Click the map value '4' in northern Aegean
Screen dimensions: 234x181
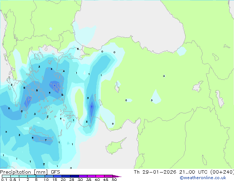point(64,71)
